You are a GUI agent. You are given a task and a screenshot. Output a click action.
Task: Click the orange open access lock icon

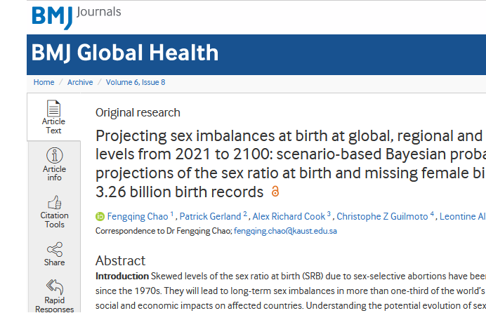point(275,192)
